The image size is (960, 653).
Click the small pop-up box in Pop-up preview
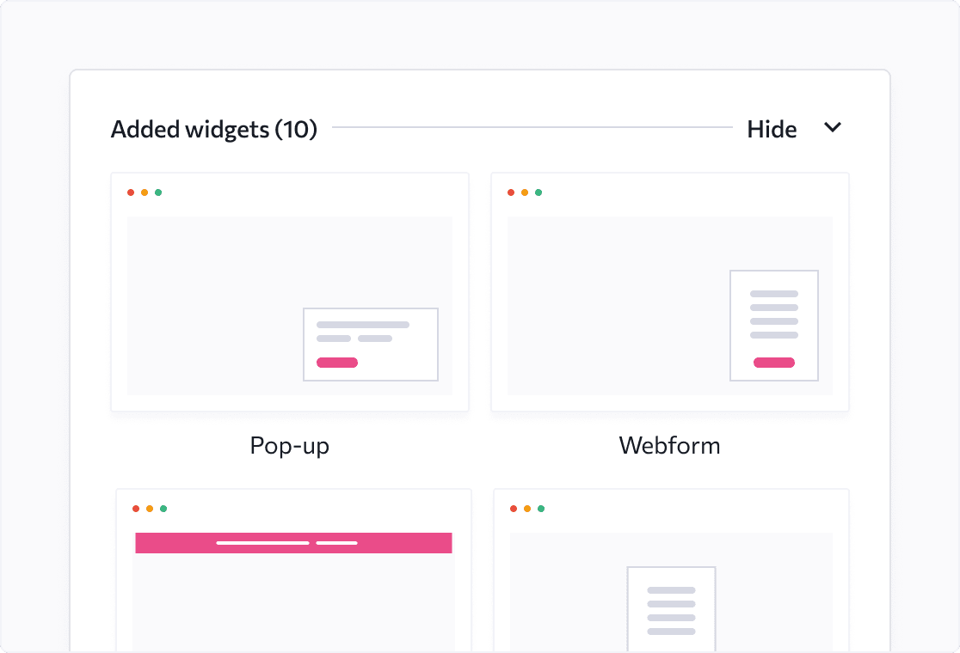(x=371, y=345)
